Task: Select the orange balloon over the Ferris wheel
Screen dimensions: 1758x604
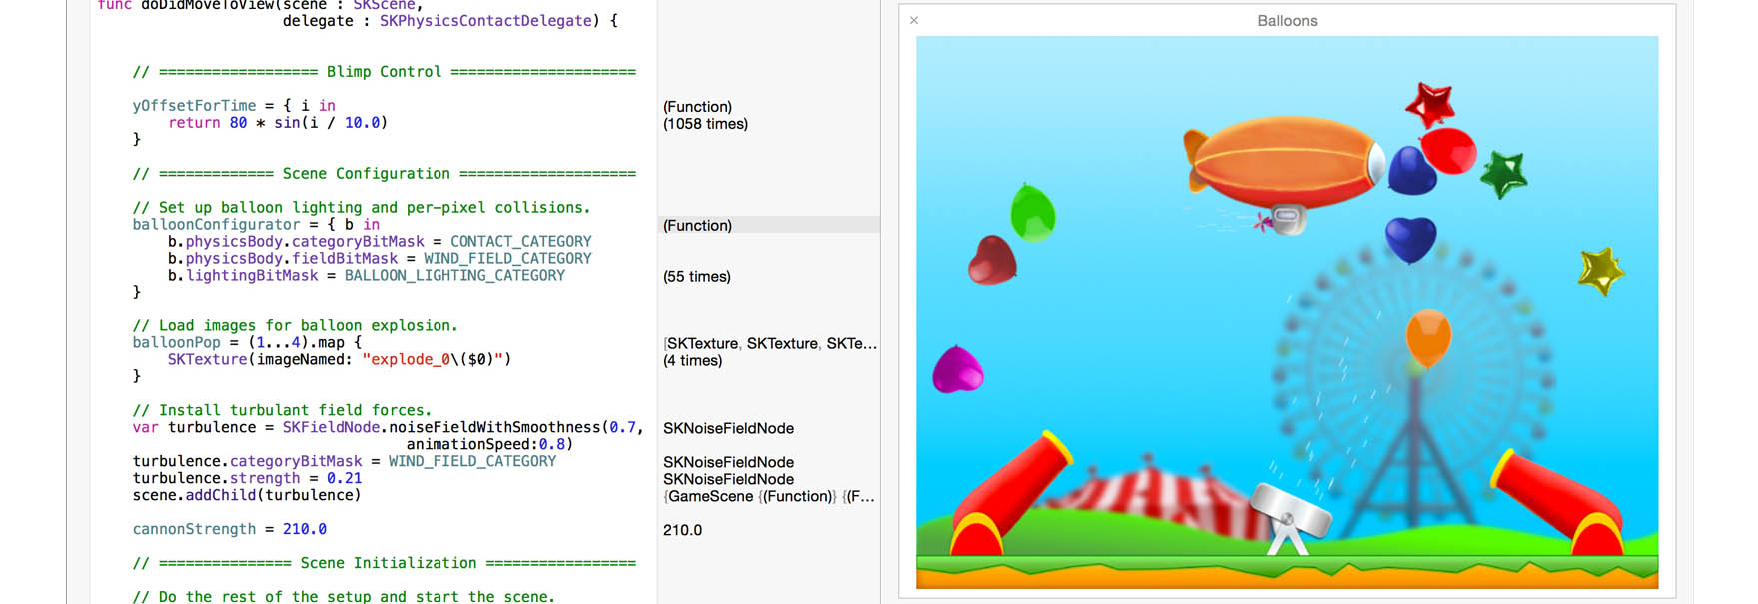Action: (1428, 336)
